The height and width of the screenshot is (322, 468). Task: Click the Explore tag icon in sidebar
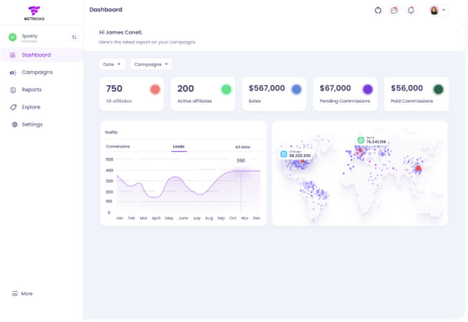pos(13,107)
